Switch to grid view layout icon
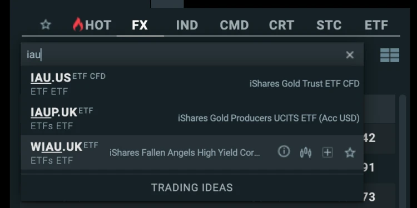The image size is (417, 208). (390, 55)
